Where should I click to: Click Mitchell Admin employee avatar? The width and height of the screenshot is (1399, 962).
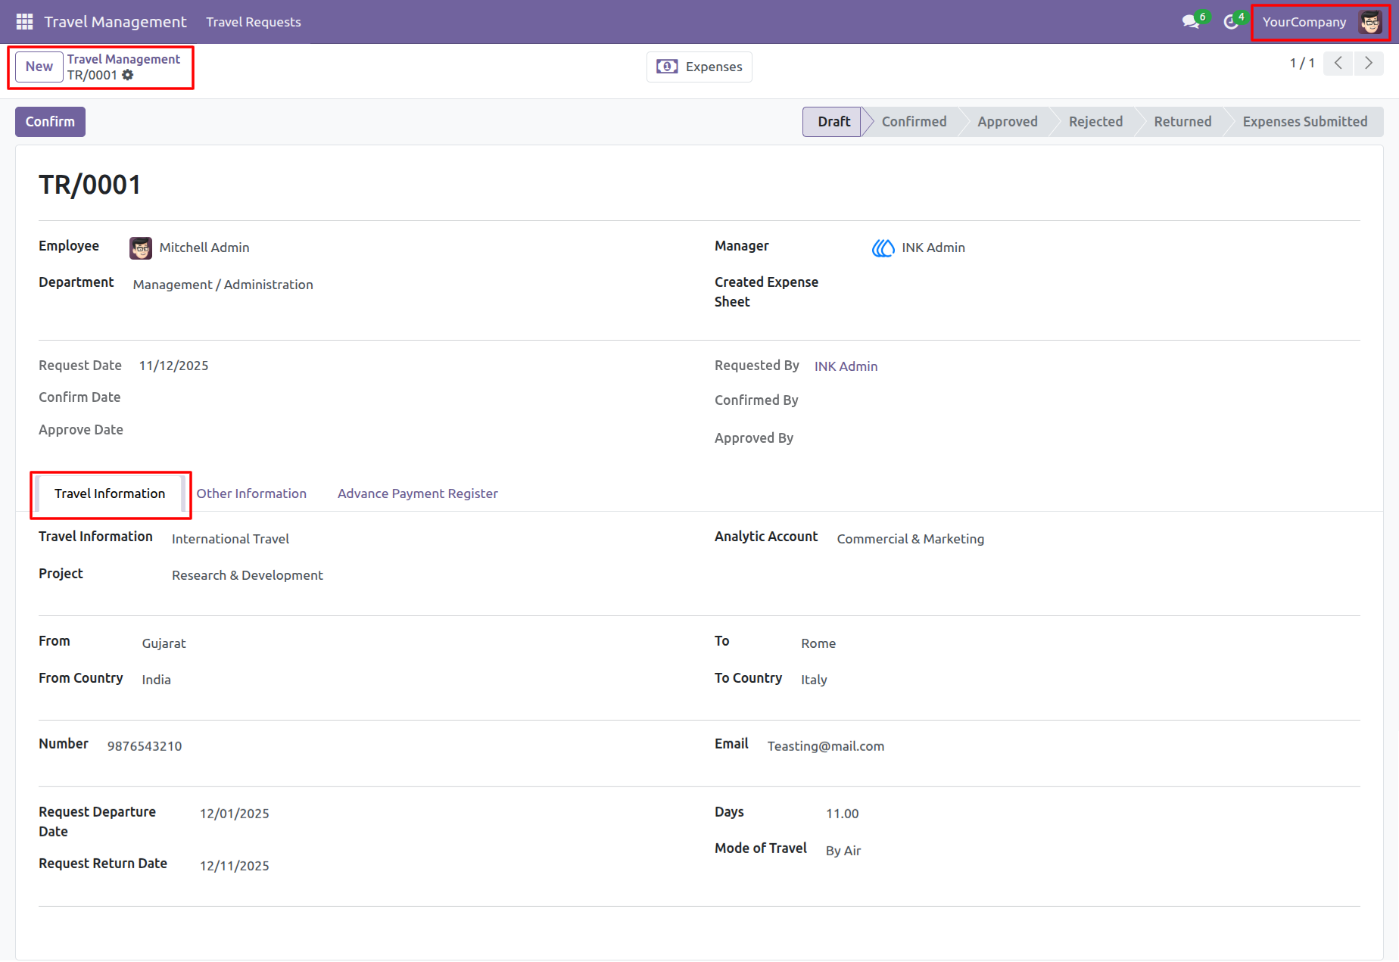point(141,248)
